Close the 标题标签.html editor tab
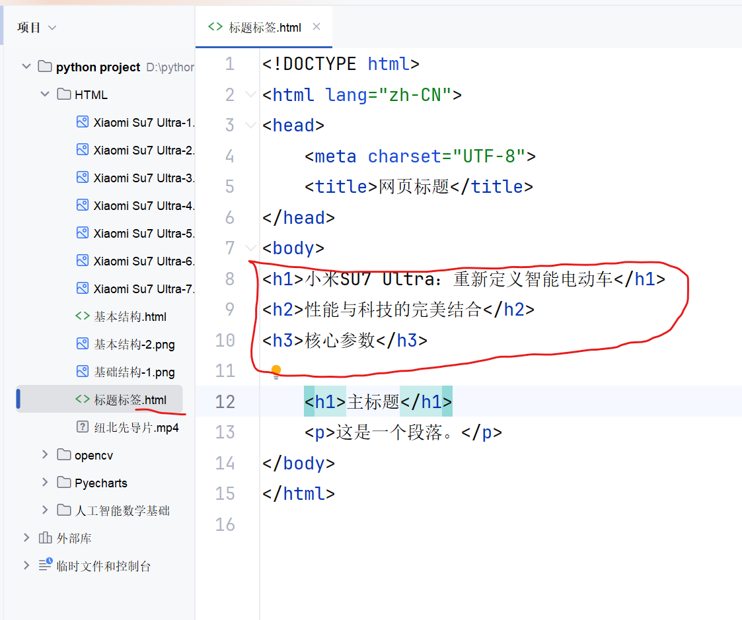Screen dimensions: 742x620 [316, 27]
